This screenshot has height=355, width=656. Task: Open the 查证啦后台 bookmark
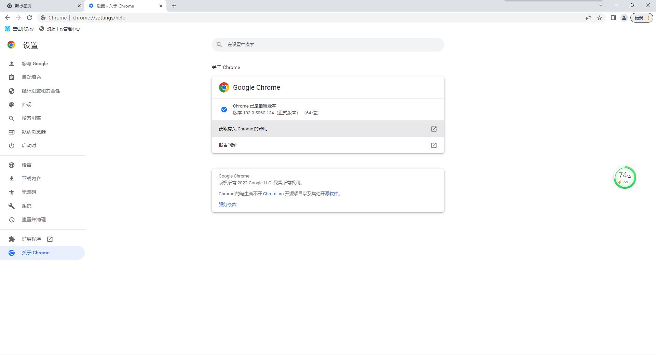click(19, 29)
